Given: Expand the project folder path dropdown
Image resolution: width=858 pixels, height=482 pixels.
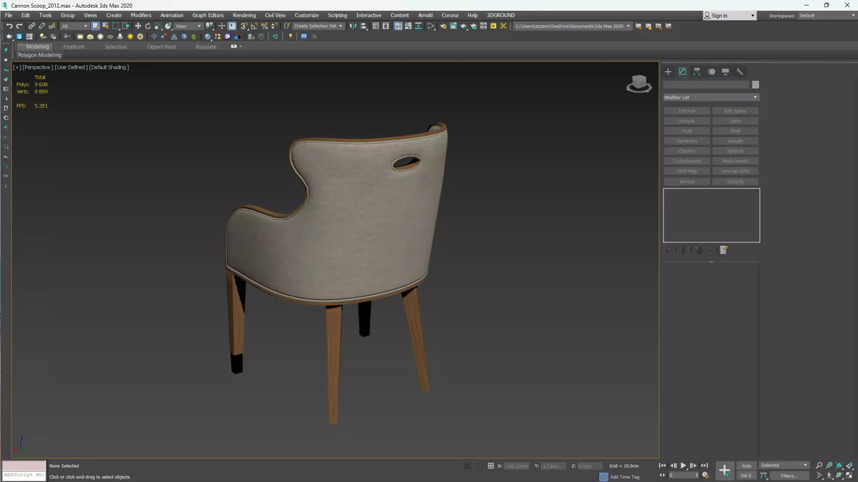Looking at the screenshot, I should [x=628, y=26].
